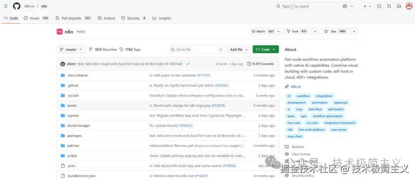Screen dimensions: 415x180
Task: Open pull request #12874 link
Action: (218, 106)
